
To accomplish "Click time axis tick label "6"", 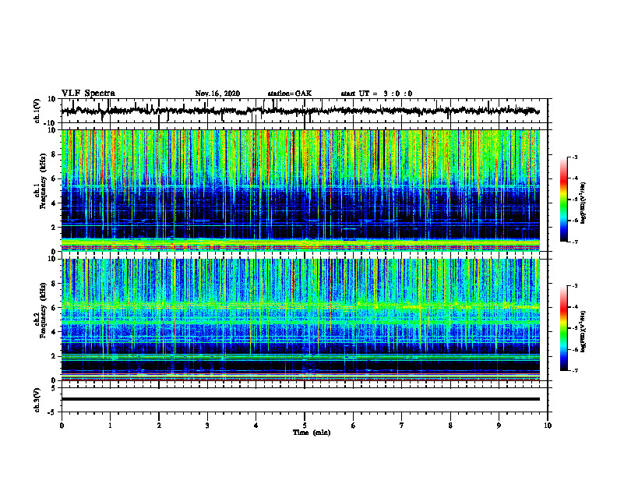I will [x=354, y=426].
